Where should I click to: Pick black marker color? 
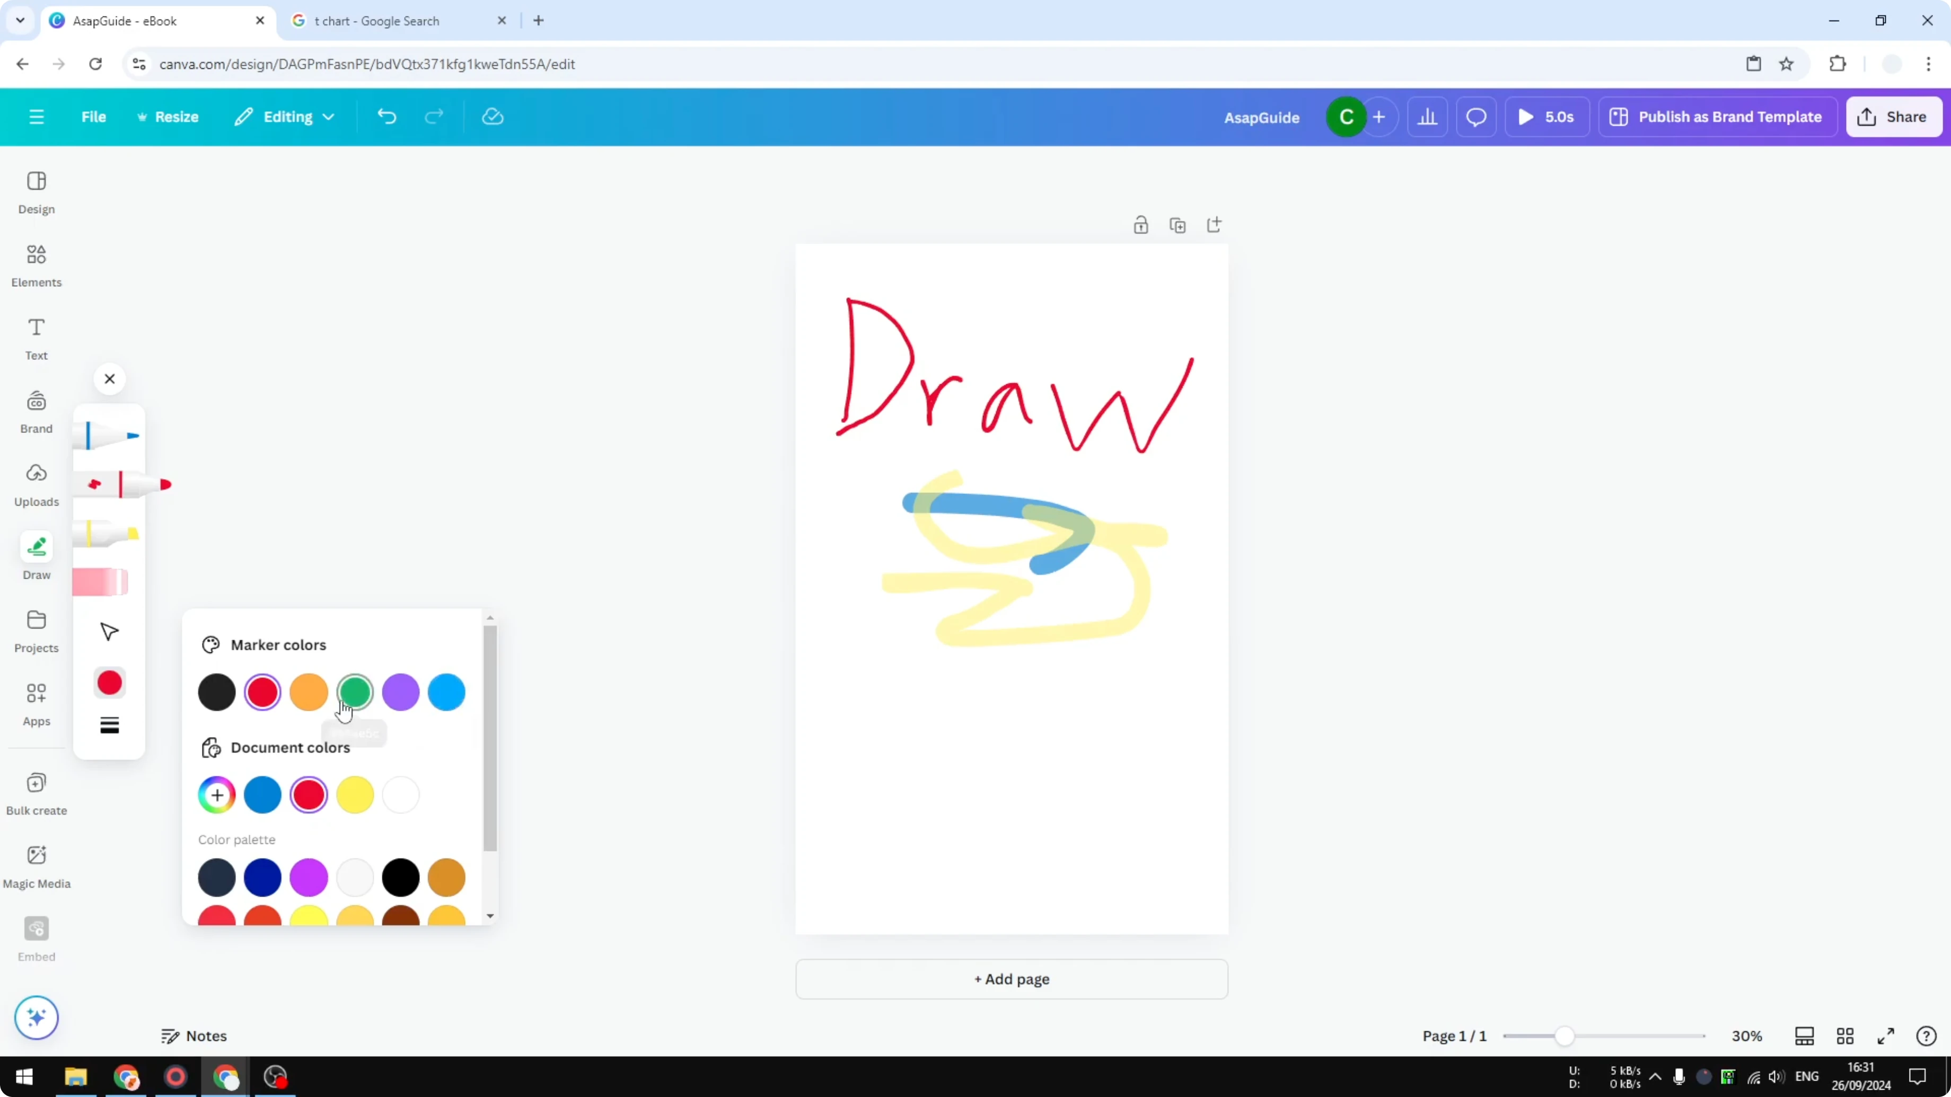coord(217,692)
